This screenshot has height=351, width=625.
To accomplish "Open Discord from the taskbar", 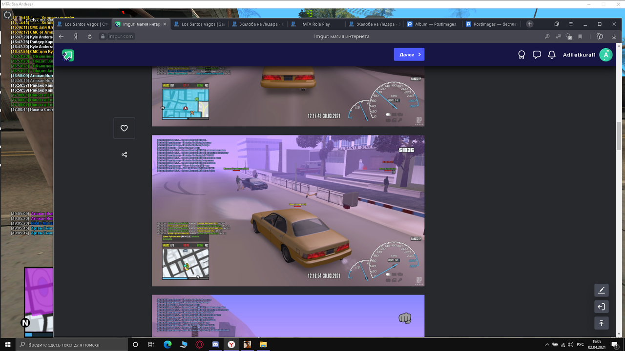I will pos(215,344).
